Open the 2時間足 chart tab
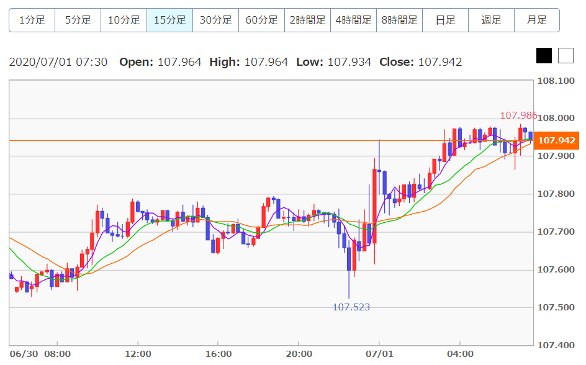 [x=307, y=20]
